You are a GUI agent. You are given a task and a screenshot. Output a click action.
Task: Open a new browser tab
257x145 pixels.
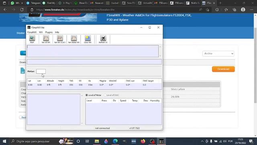tap(220, 3)
